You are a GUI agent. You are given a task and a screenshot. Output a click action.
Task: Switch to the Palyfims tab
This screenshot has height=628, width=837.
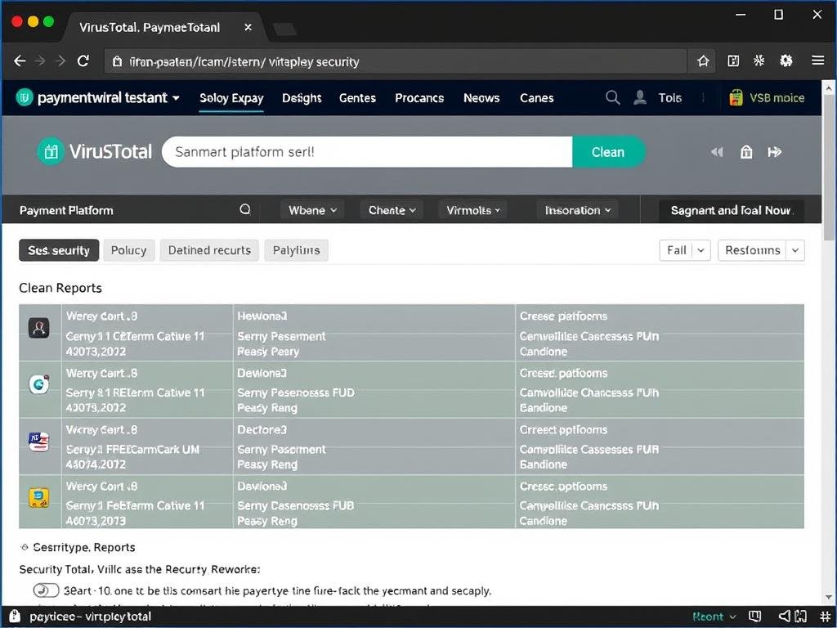coord(296,250)
